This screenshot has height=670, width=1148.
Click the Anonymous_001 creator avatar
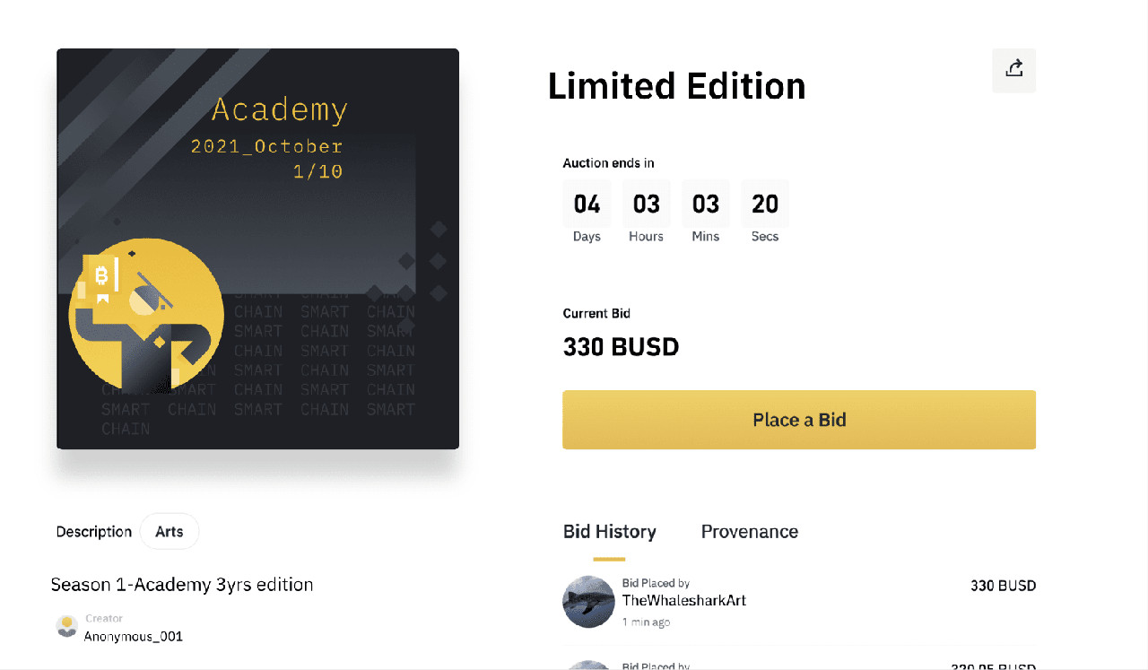66,625
